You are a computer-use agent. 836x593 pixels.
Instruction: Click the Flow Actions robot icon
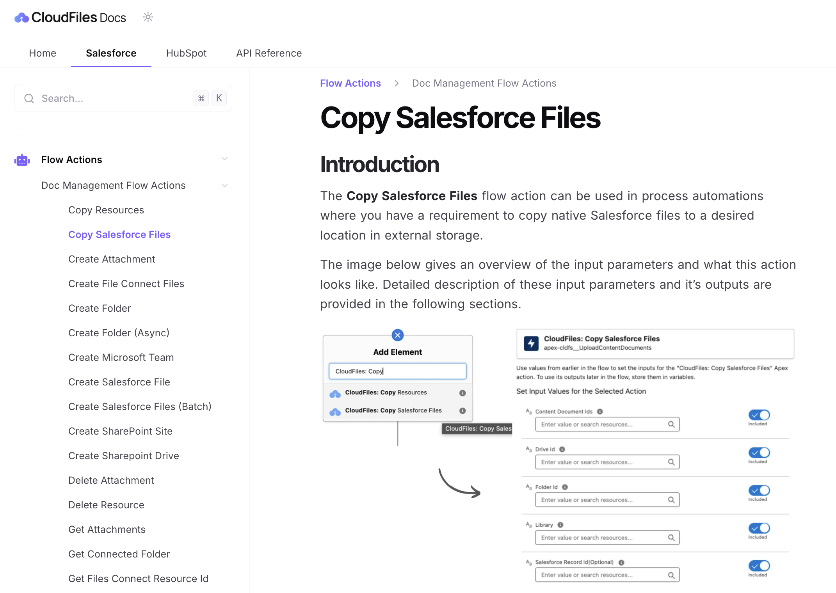click(22, 160)
